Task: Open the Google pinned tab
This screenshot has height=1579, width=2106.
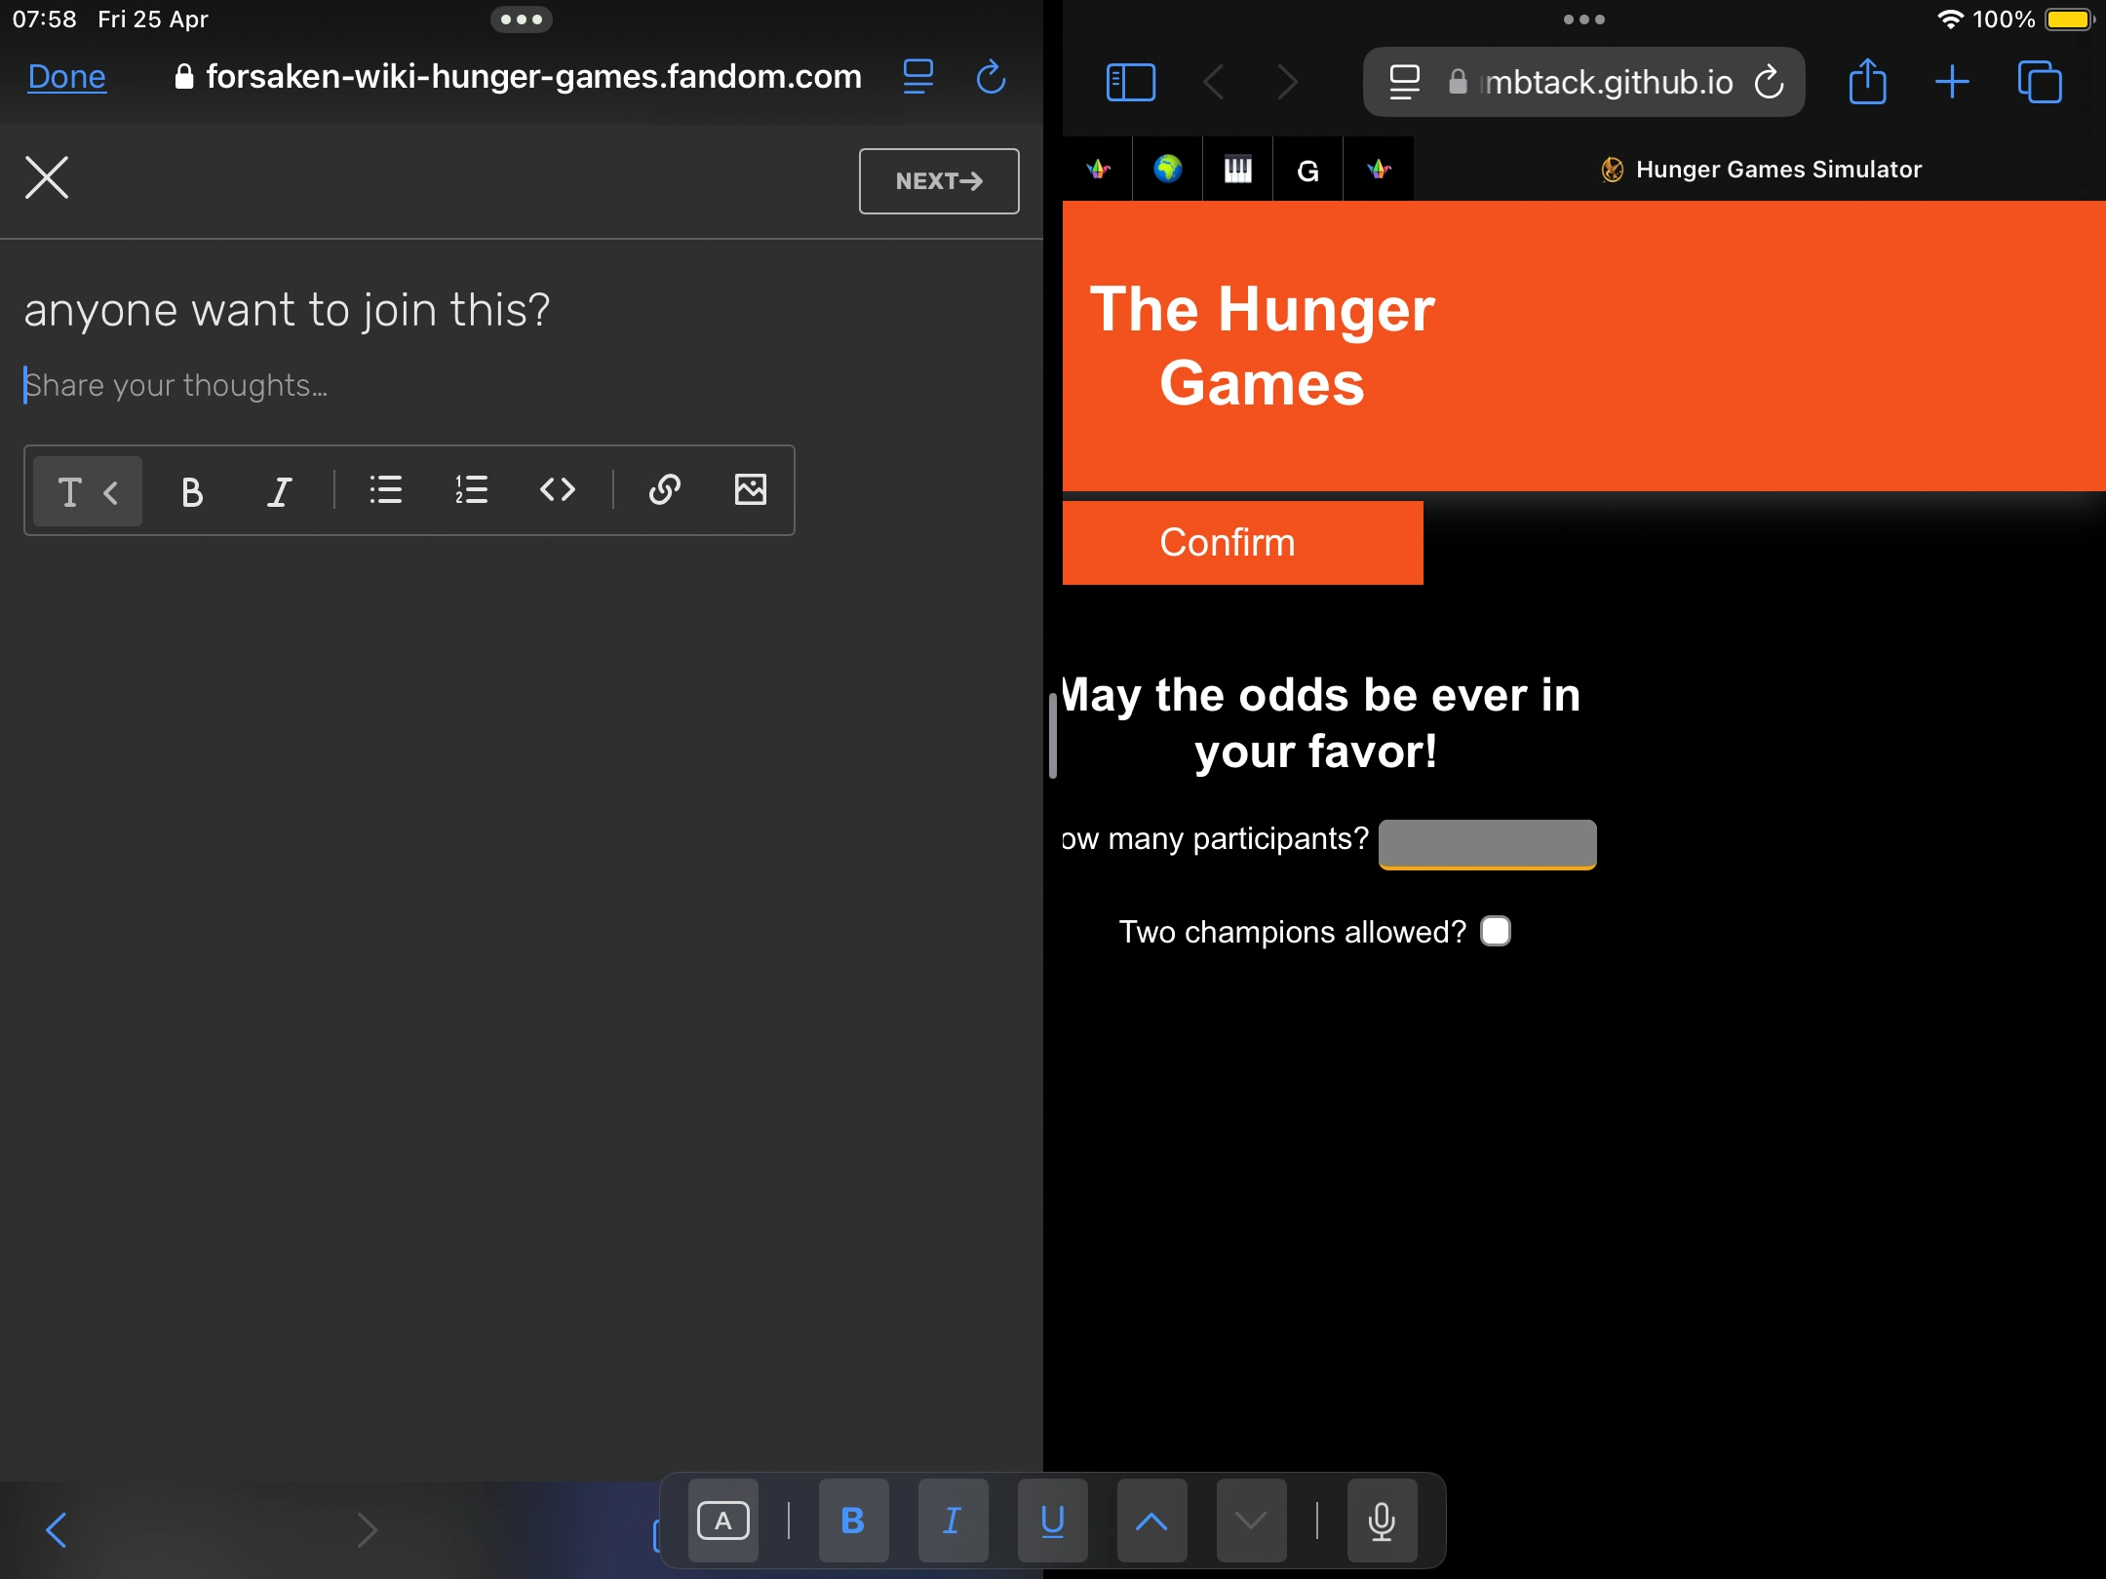Action: tap(1307, 171)
